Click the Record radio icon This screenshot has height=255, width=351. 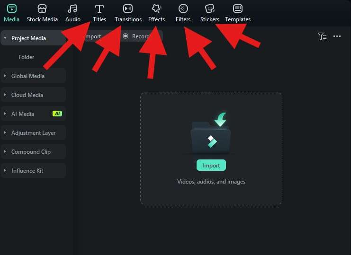[126, 36]
